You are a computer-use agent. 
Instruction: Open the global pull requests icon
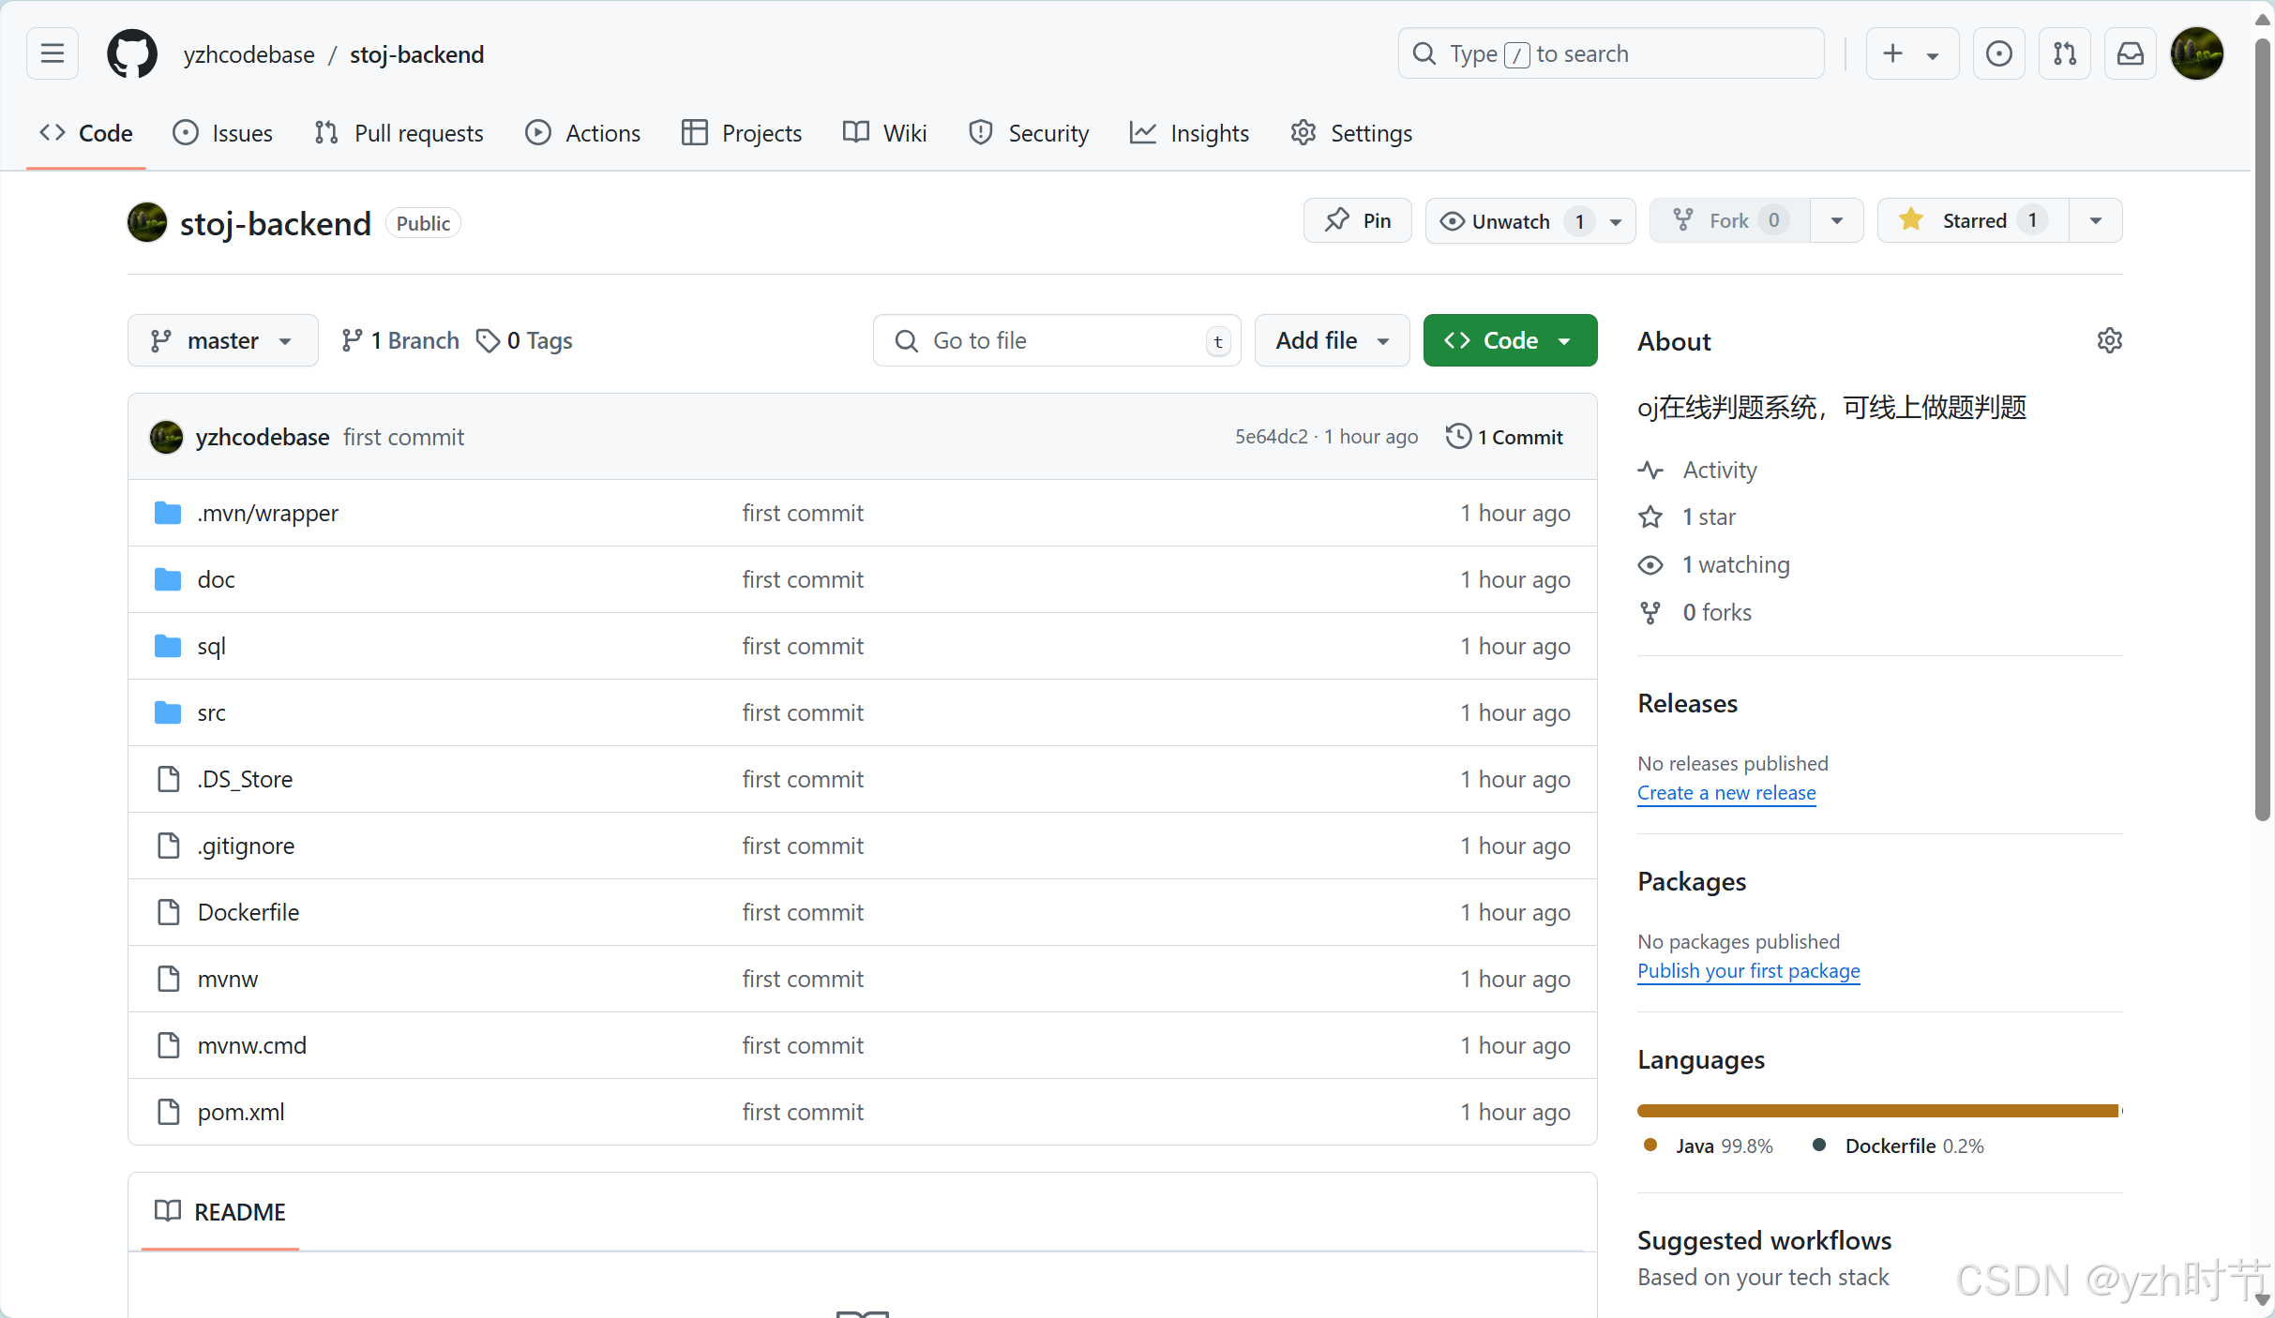tap(2064, 53)
